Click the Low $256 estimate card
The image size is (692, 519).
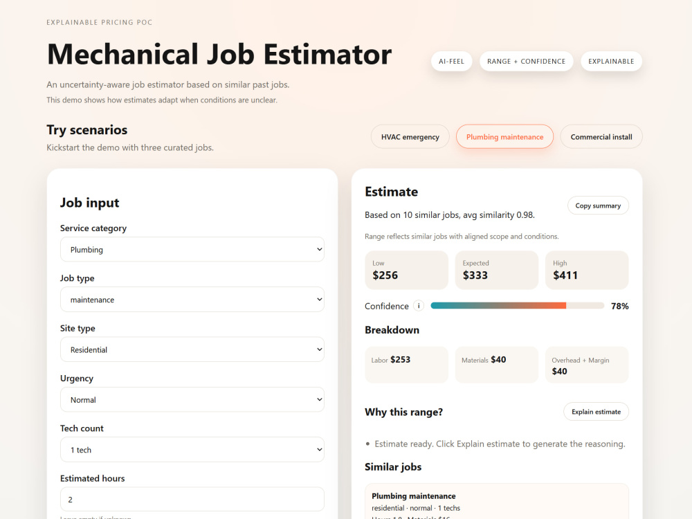tap(406, 270)
